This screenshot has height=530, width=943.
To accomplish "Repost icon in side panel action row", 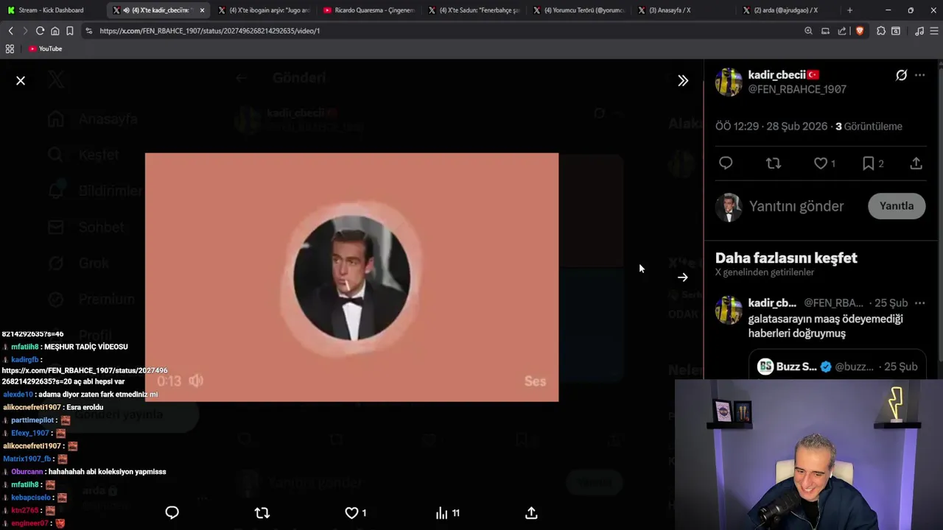I will pos(773,163).
